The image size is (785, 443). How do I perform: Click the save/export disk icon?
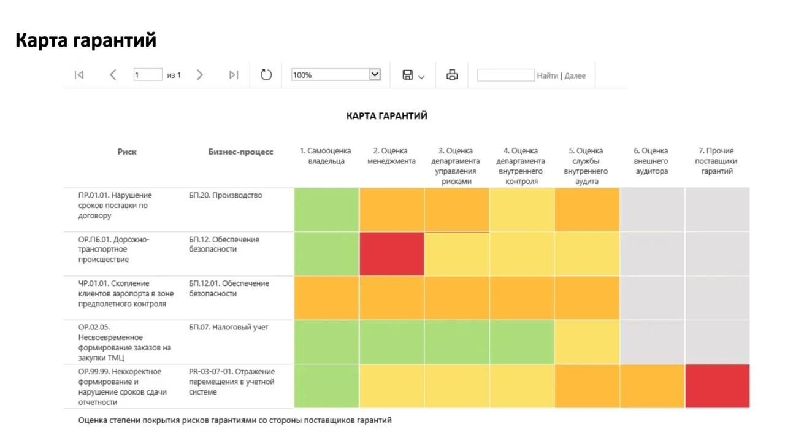pyautogui.click(x=407, y=75)
